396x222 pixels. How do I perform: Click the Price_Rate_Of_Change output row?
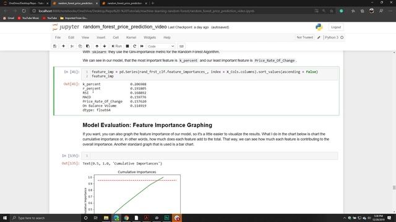click(x=114, y=101)
